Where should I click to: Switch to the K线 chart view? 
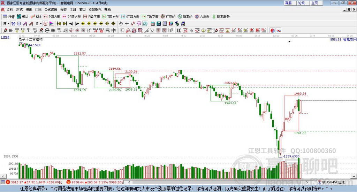(36, 17)
